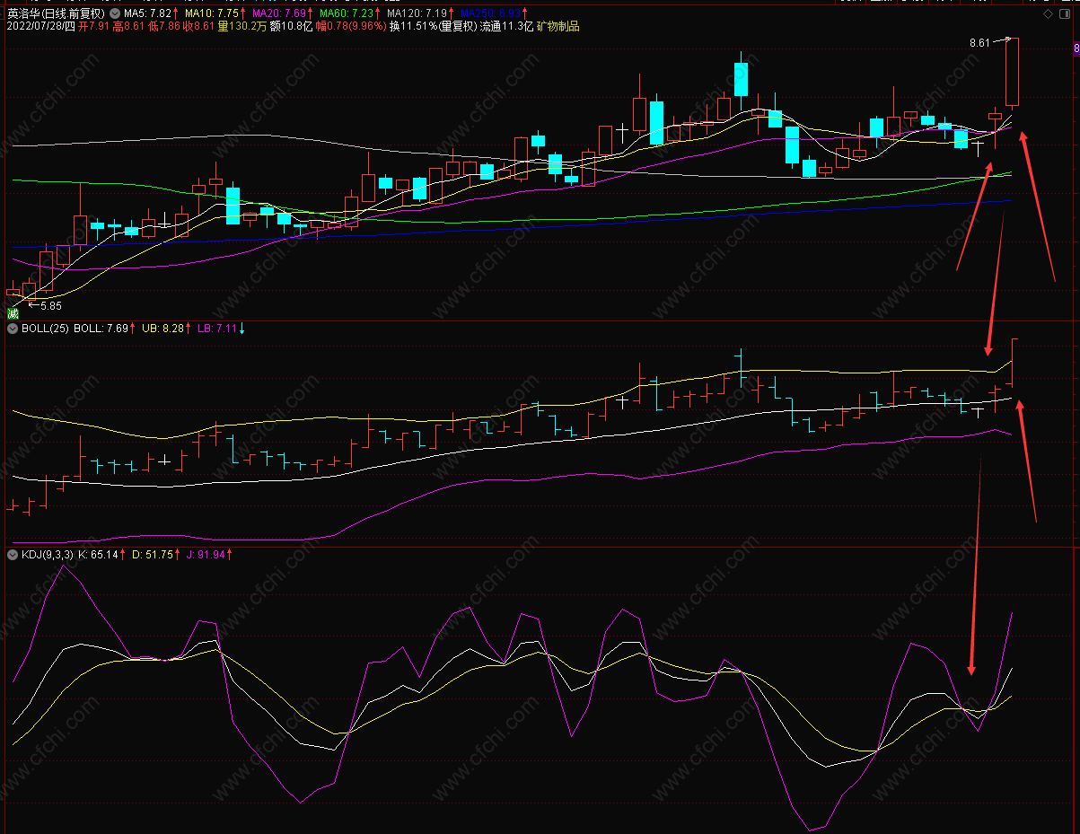Expand the BOLL(25) indicator settings arrow
This screenshot has height=834, width=1080.
coord(13,329)
